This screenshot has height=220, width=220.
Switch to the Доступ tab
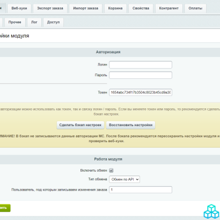point(53,22)
